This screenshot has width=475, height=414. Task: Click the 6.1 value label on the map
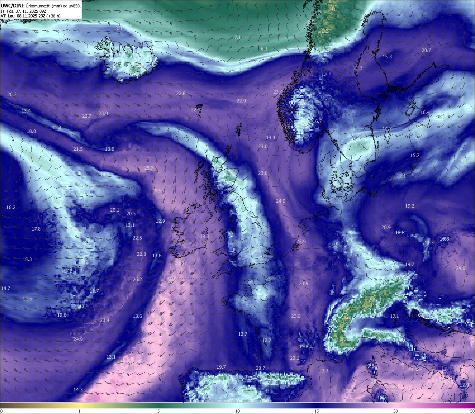pyautogui.click(x=264, y=49)
